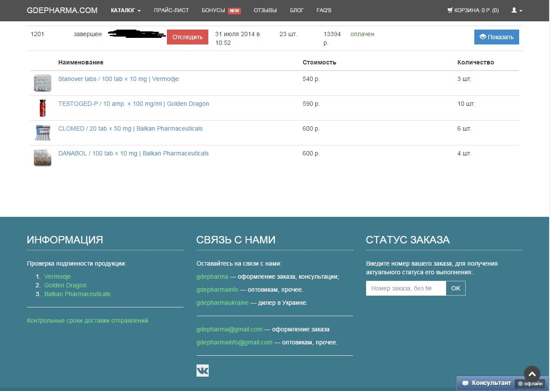Viewport: 550px width, 391px height.
Task: Click the Stanover tabs product thumbnail
Action: click(43, 83)
